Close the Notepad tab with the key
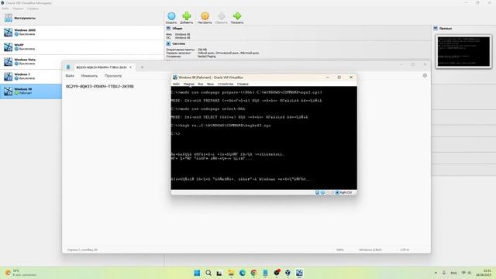 tap(130, 67)
